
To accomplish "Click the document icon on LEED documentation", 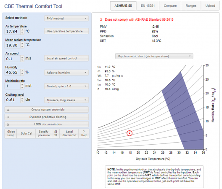I will click(x=8, y=124).
